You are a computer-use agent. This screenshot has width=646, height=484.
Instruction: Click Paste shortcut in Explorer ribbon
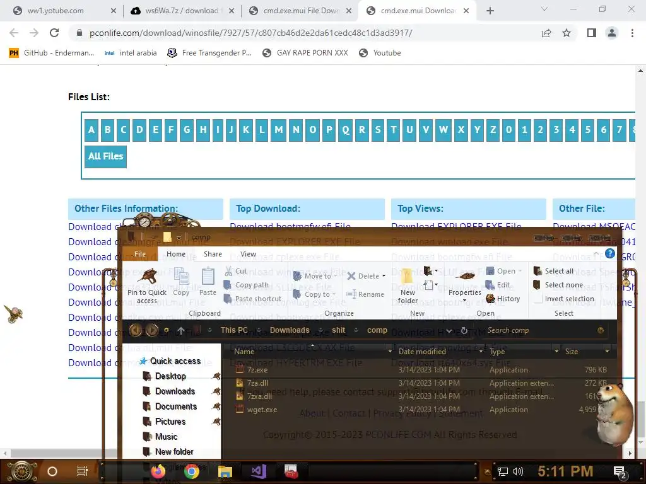pyautogui.click(x=252, y=299)
